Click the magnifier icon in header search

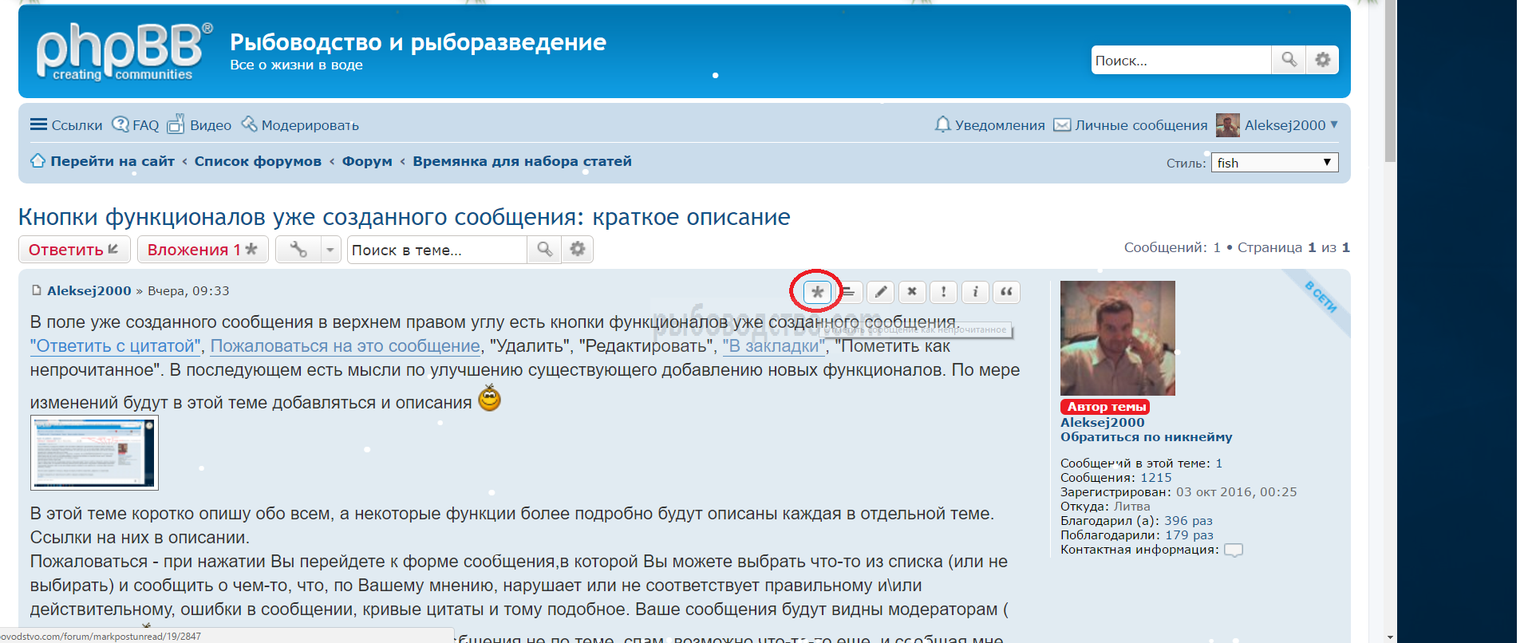[x=1289, y=60]
